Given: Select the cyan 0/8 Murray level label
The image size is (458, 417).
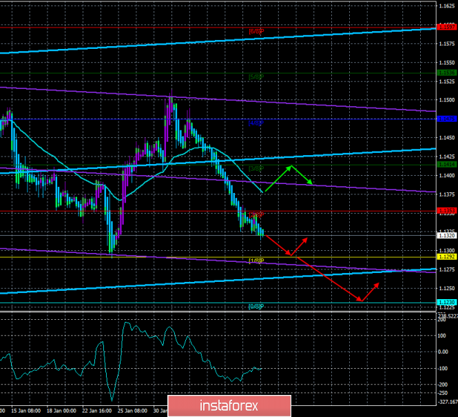Looking at the screenshot, I should tap(256, 306).
